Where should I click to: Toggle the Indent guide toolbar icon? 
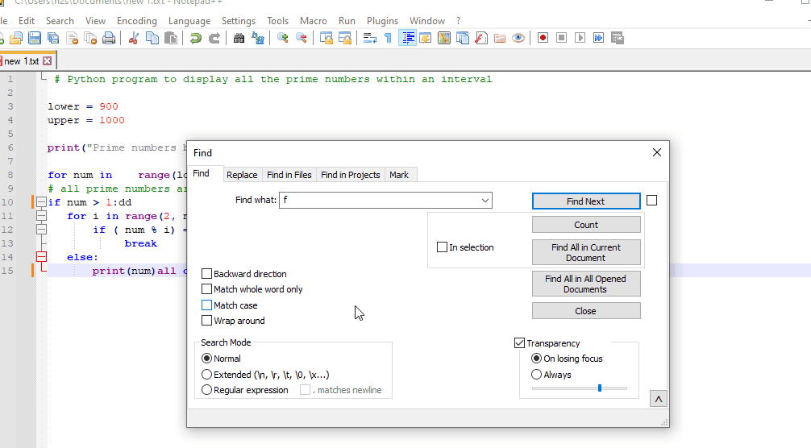(x=407, y=38)
